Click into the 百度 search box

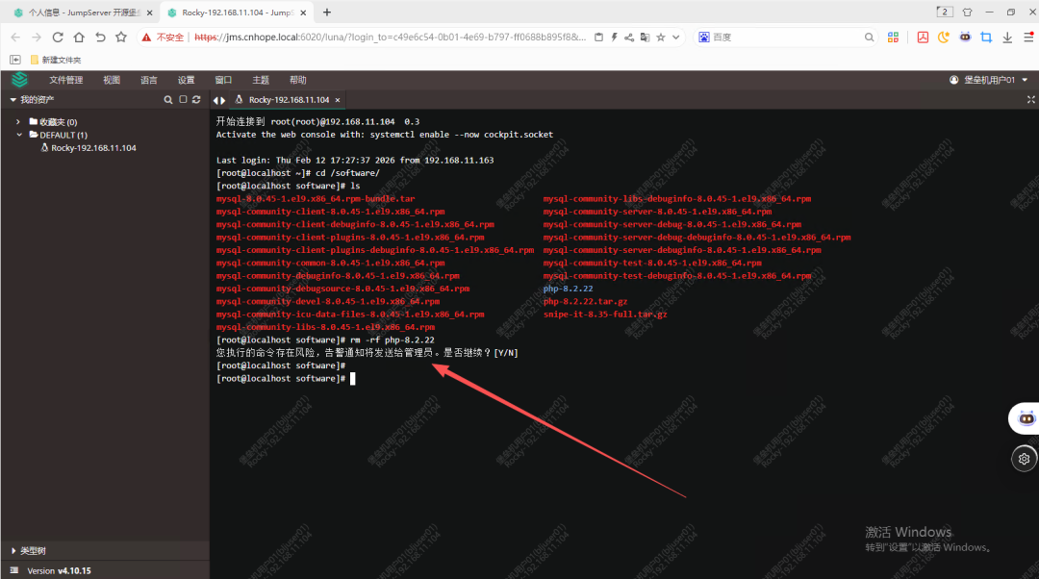tap(787, 38)
